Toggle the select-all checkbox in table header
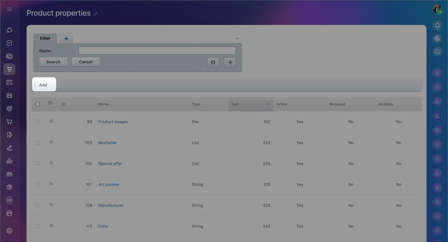Screen dimensions: 448x242 (x=38, y=104)
